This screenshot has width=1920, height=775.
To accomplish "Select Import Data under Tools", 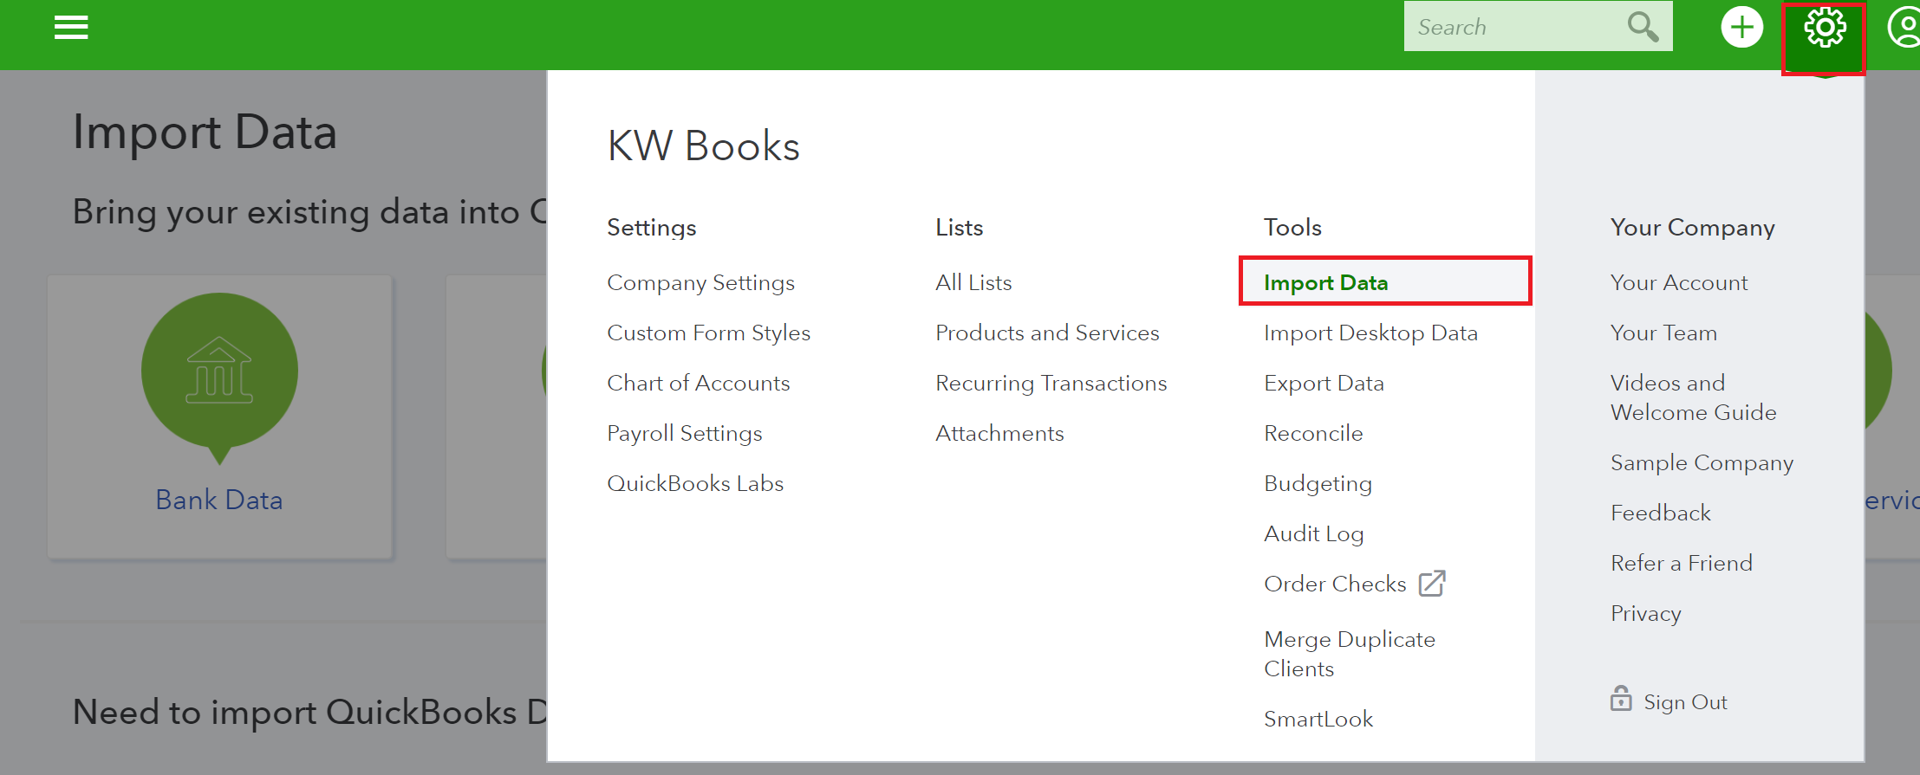I will click(x=1325, y=283).
